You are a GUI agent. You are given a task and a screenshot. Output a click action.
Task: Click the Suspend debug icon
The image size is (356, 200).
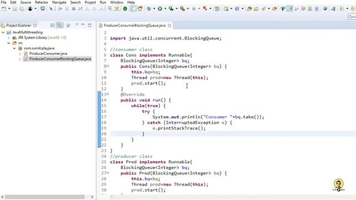[x=67, y=9]
